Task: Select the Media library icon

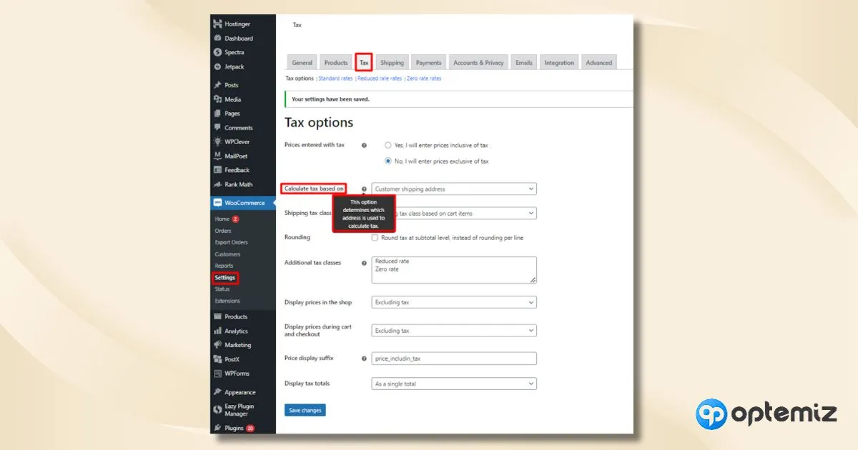Action: tap(217, 99)
